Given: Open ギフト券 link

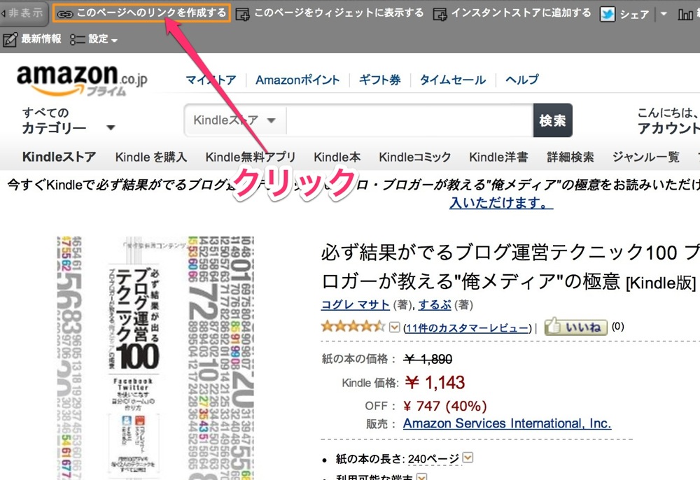Looking at the screenshot, I should point(379,80).
